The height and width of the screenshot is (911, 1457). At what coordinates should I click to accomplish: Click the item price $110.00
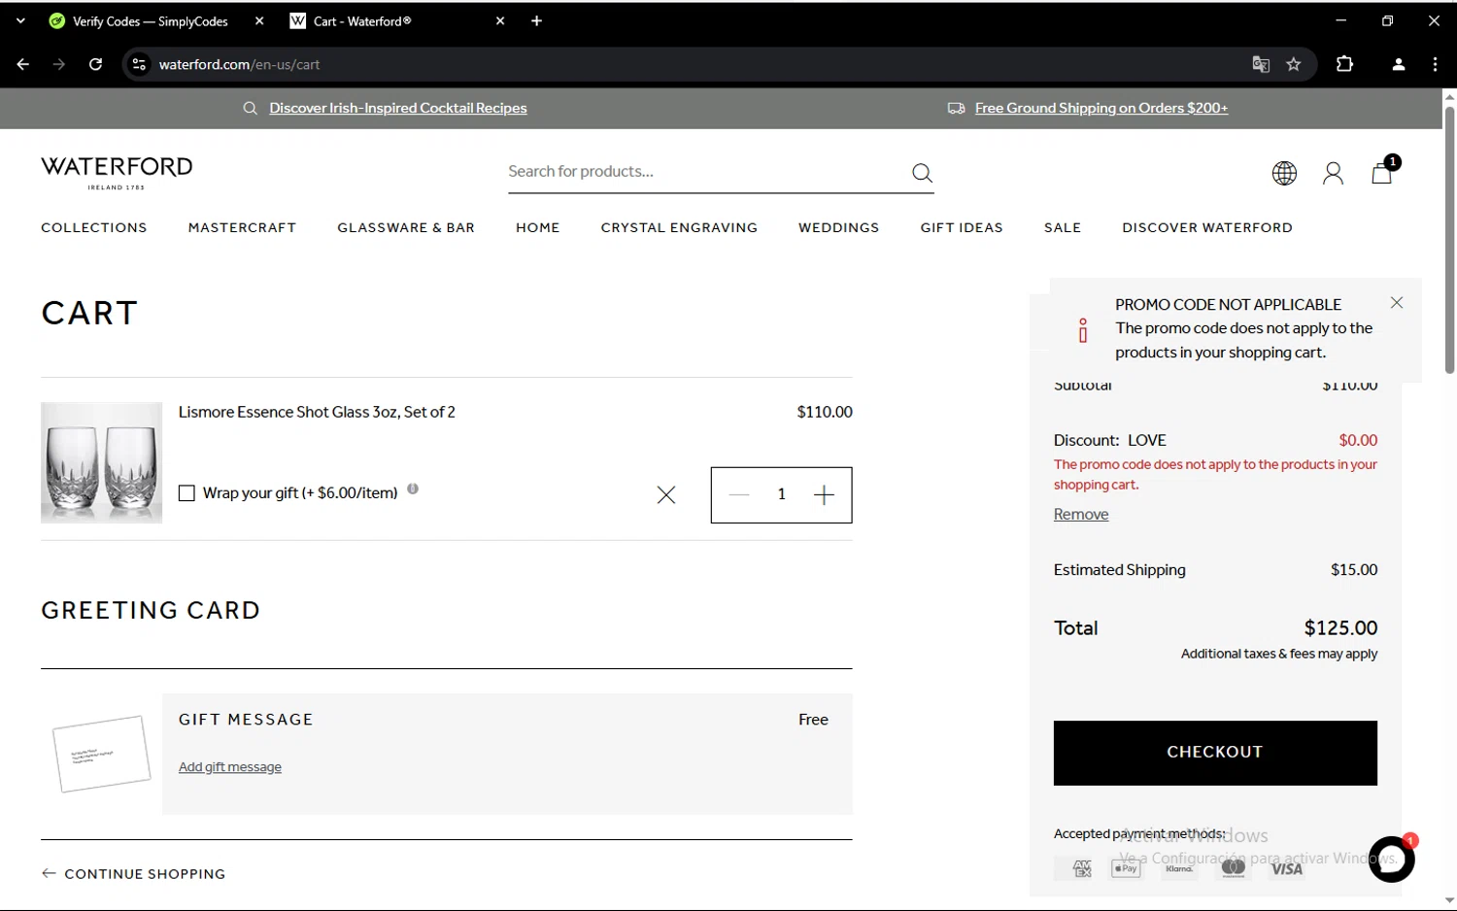(825, 412)
